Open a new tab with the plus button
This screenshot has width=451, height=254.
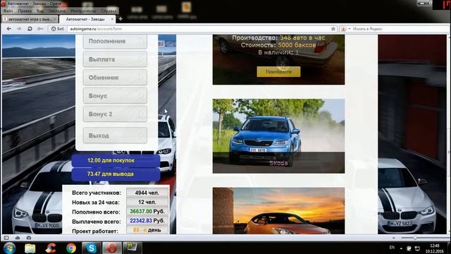[121, 19]
